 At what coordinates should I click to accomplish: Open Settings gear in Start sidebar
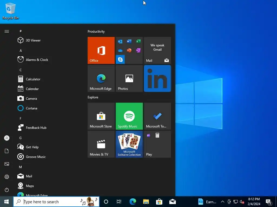pyautogui.click(x=7, y=177)
